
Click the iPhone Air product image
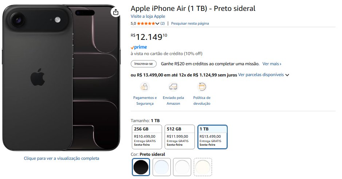click(x=60, y=78)
